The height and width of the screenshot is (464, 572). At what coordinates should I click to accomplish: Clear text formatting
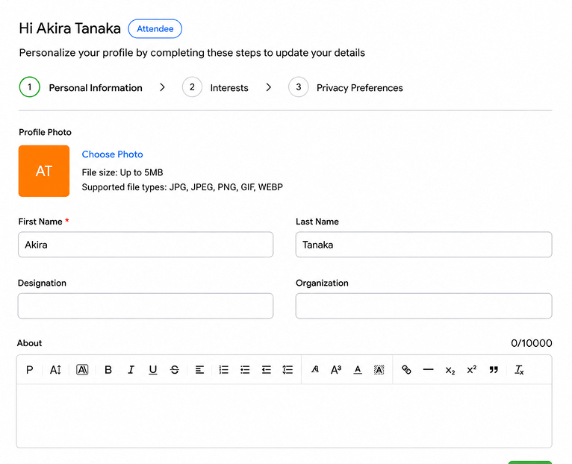tap(519, 370)
